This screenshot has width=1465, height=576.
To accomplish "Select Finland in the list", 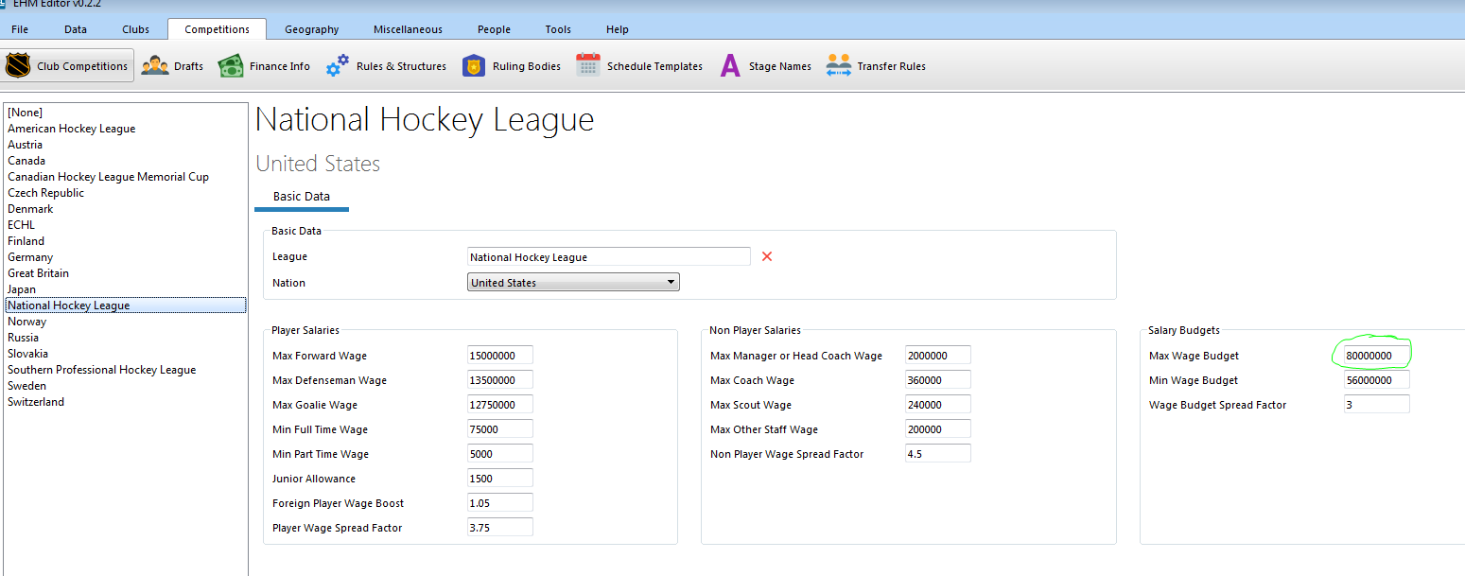I will click(x=125, y=241).
